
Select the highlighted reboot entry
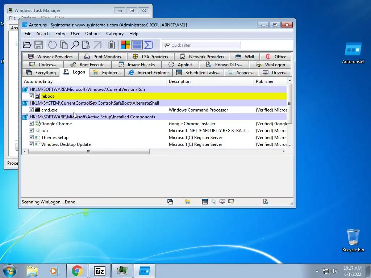tap(154, 96)
